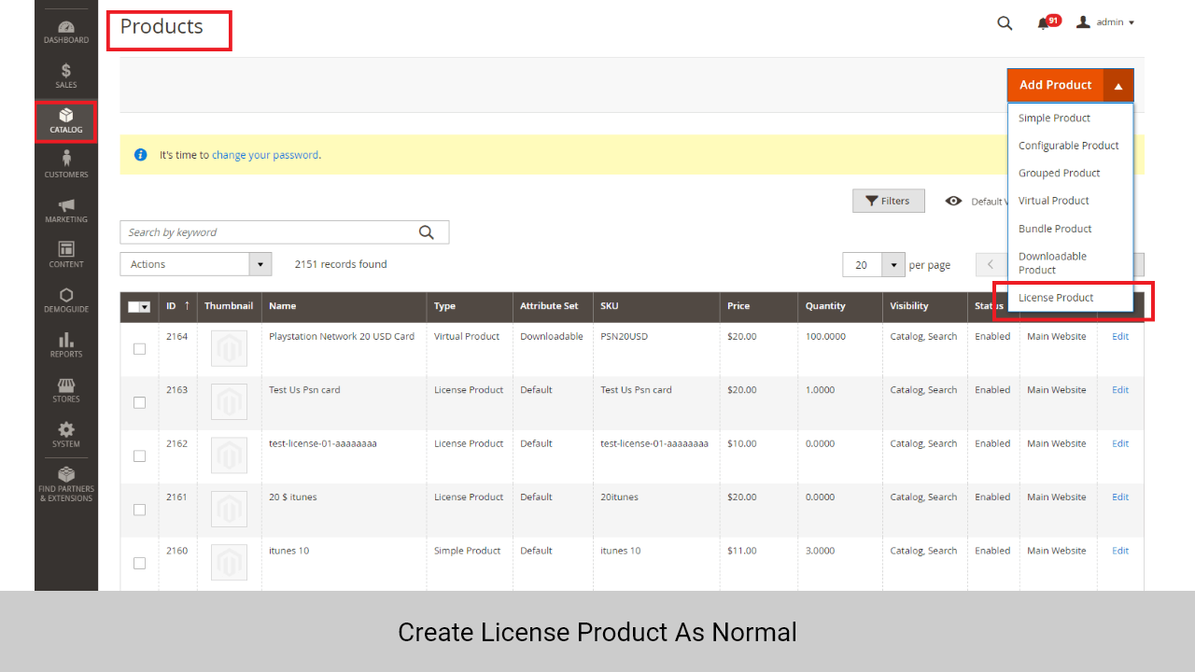The width and height of the screenshot is (1195, 672).
Task: Open the notifications bell showing 91 alerts
Action: [1045, 22]
